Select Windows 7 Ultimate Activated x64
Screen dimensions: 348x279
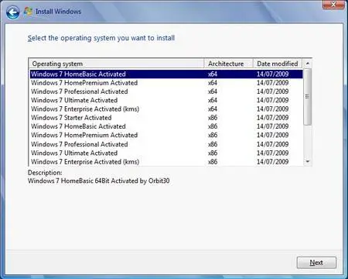(x=166, y=100)
